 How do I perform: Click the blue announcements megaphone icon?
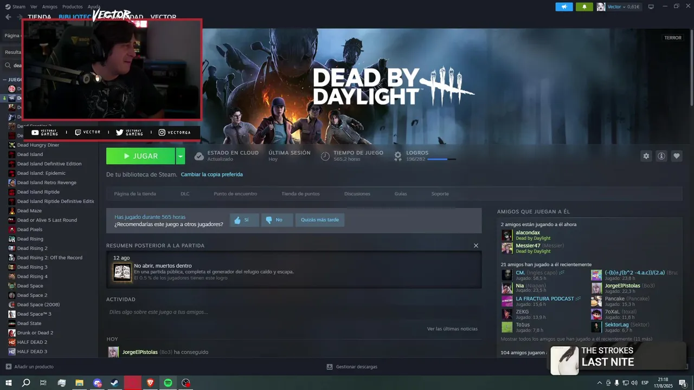(564, 6)
